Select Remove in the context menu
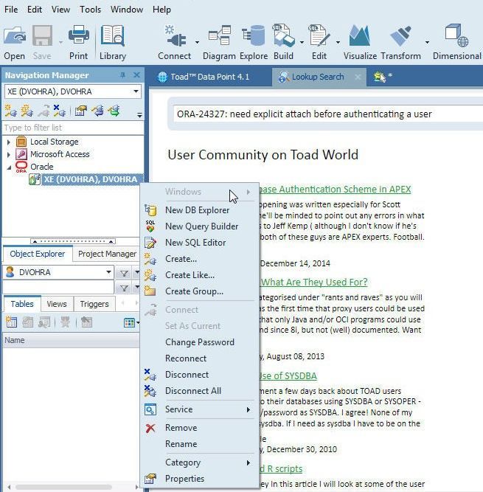The width and height of the screenshot is (483, 492). [x=200, y=428]
